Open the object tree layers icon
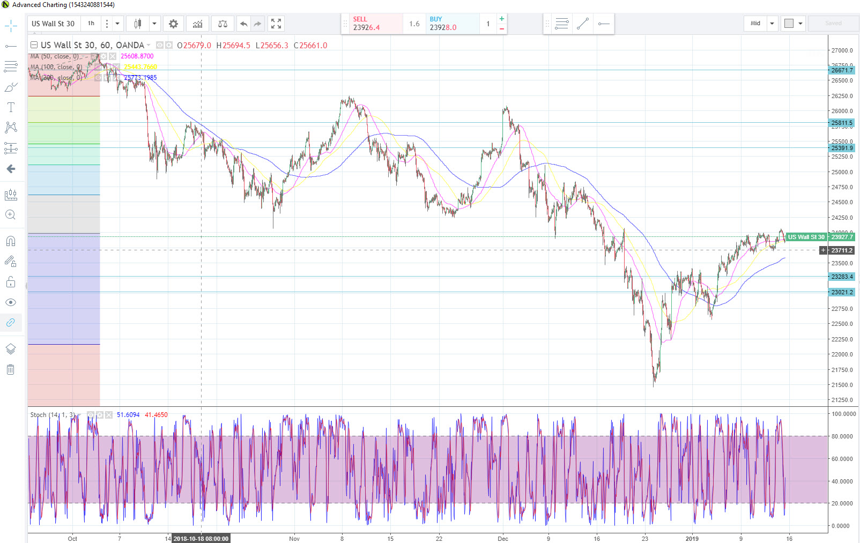This screenshot has height=543, width=860. pos(10,349)
